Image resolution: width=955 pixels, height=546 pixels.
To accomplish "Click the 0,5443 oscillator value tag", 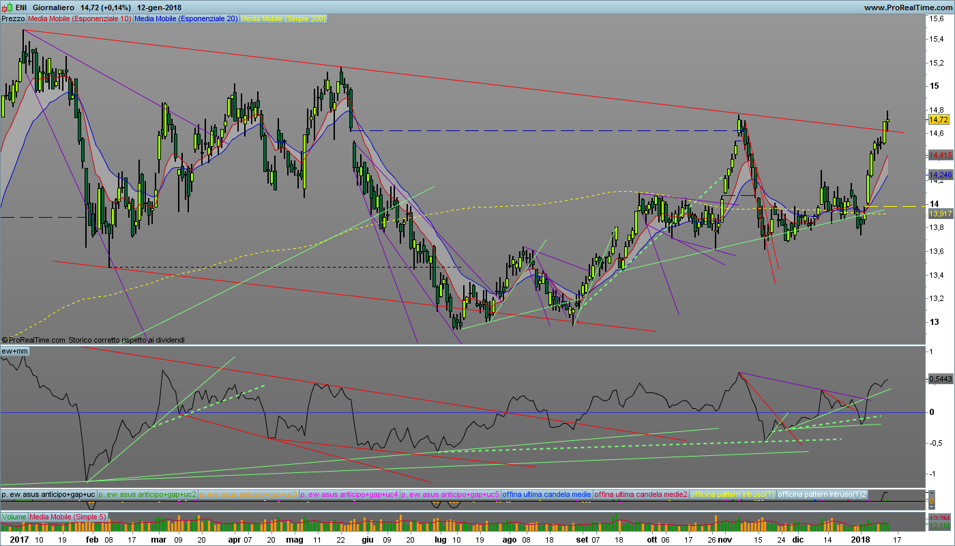I will [x=941, y=378].
